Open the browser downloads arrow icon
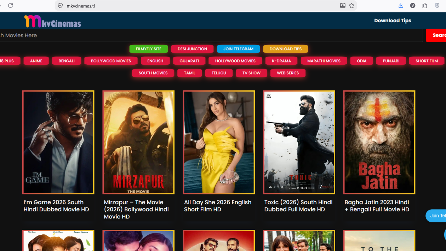This screenshot has height=251, width=446. coord(401,5)
